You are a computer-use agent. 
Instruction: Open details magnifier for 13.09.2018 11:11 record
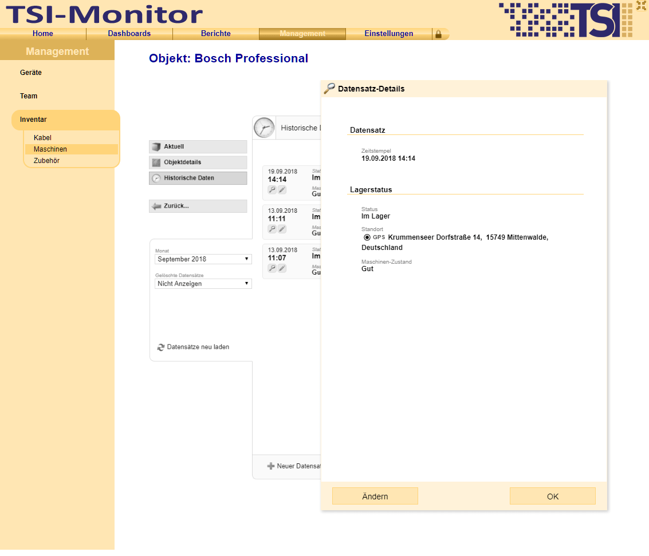pos(272,229)
